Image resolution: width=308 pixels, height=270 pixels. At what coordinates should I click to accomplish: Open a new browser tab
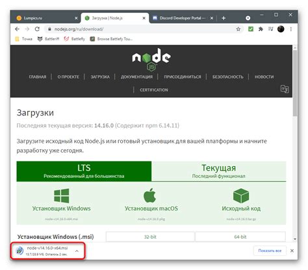coord(224,18)
